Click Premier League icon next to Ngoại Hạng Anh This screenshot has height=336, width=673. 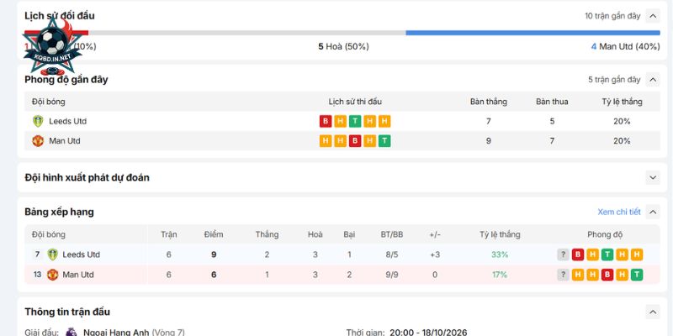click(x=72, y=332)
